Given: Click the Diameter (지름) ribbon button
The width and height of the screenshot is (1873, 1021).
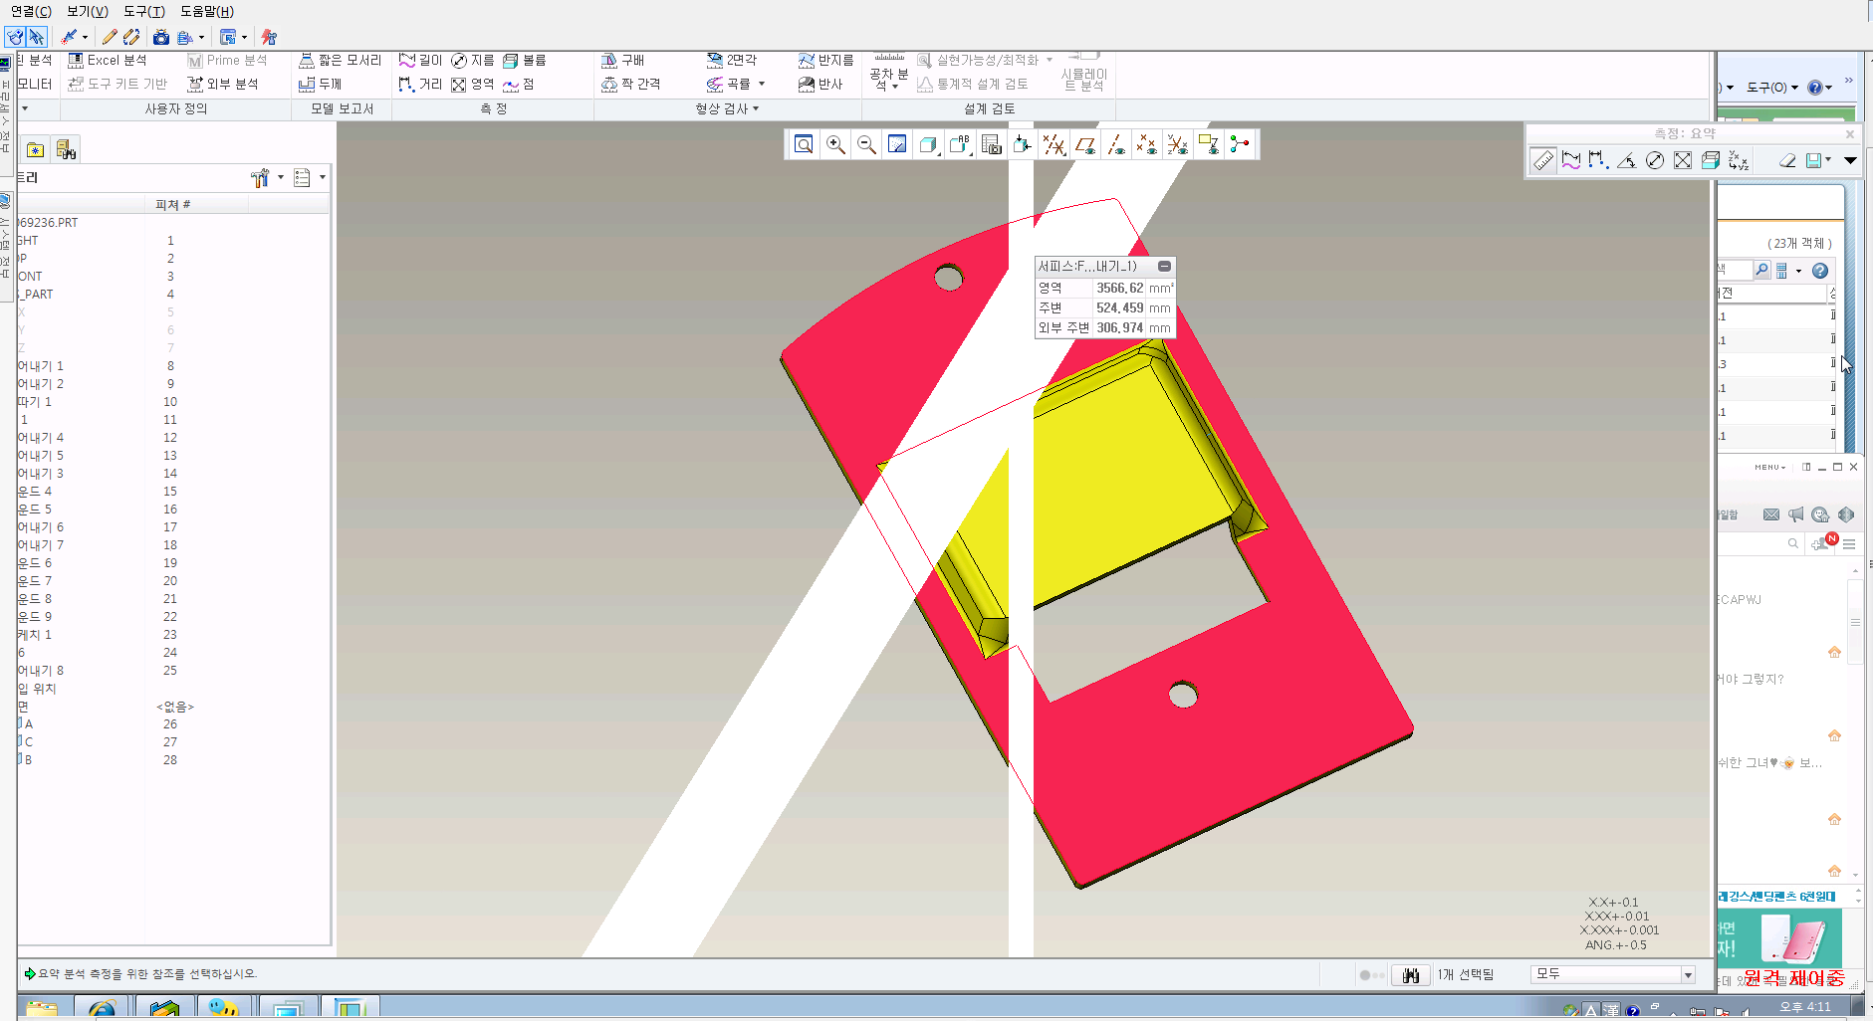Looking at the screenshot, I should [472, 61].
